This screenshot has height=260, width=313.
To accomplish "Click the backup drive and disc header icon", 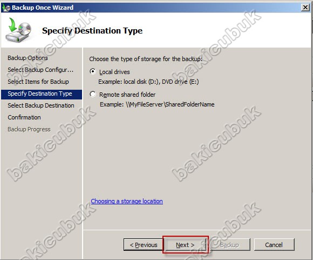I will 18,30.
